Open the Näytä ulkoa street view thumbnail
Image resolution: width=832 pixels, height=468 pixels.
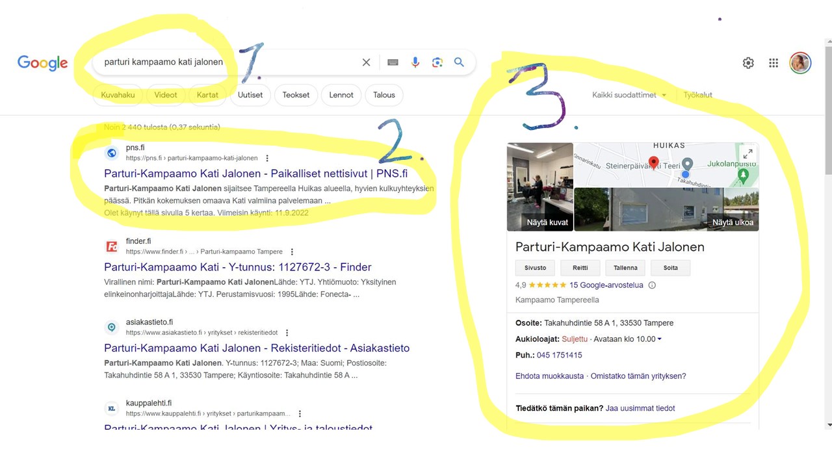point(666,209)
